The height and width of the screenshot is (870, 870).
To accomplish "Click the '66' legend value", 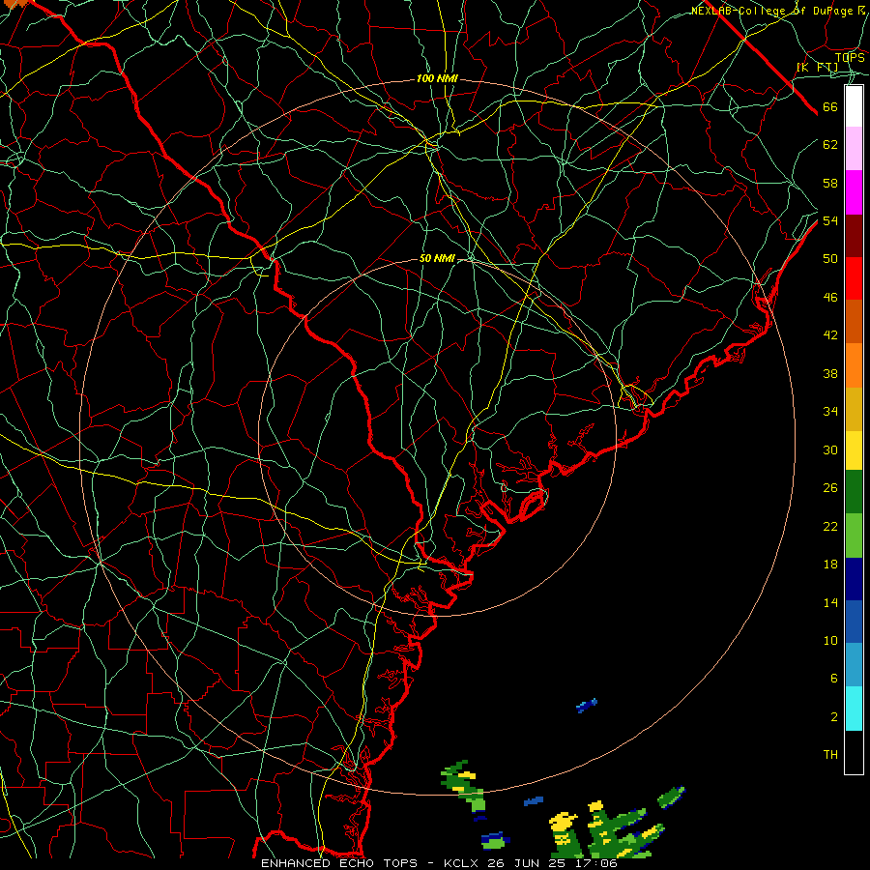I will coord(830,106).
